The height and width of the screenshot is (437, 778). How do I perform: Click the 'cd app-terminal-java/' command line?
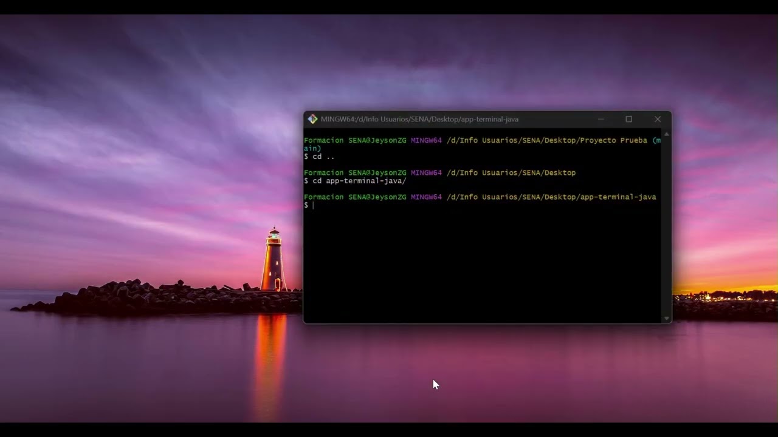pyautogui.click(x=355, y=181)
